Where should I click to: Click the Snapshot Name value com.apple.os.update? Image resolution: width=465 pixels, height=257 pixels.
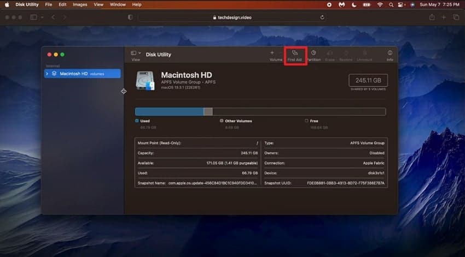click(213, 183)
